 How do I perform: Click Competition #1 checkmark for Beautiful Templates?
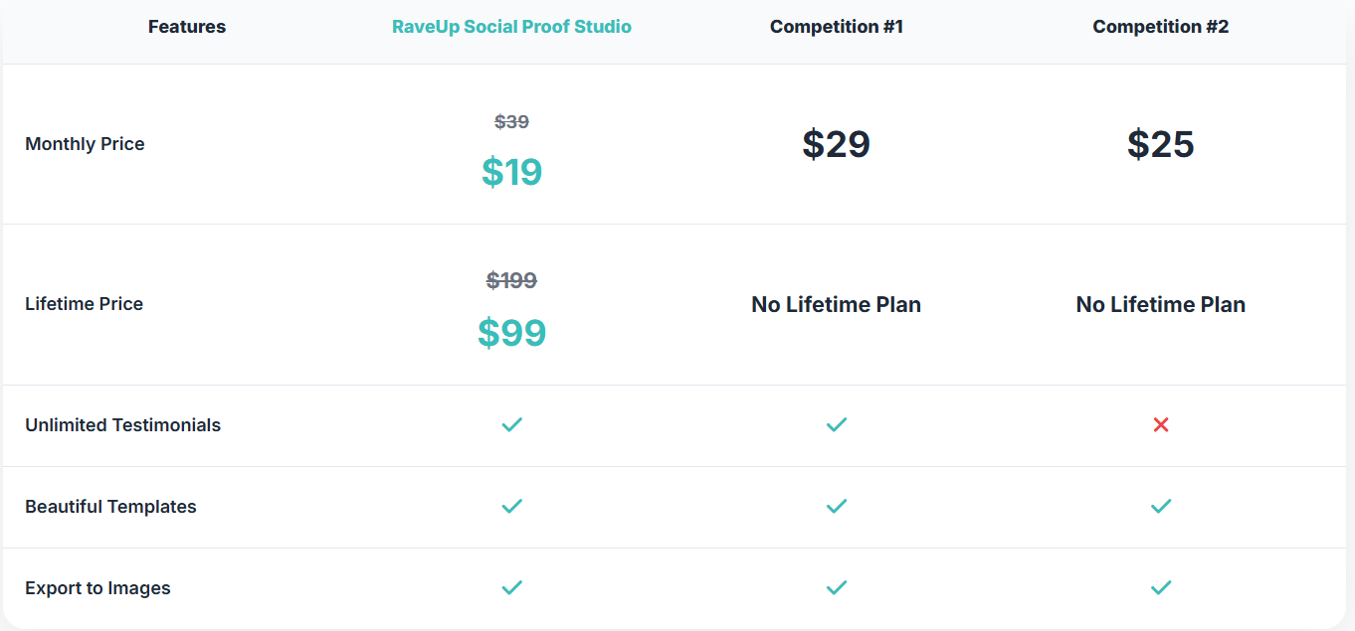coord(837,507)
